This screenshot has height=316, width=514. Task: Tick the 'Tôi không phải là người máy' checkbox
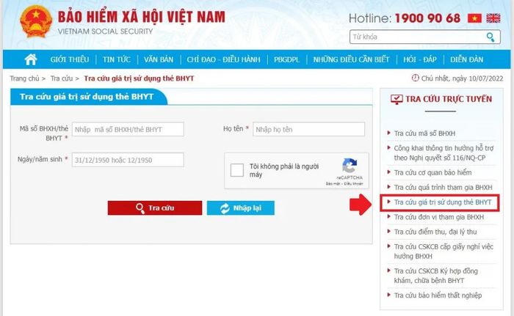coord(237,170)
